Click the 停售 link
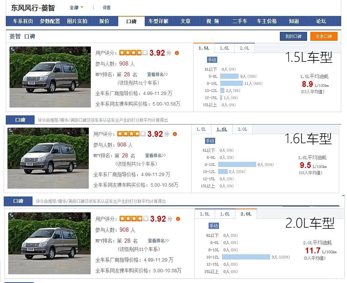 coord(106,7)
